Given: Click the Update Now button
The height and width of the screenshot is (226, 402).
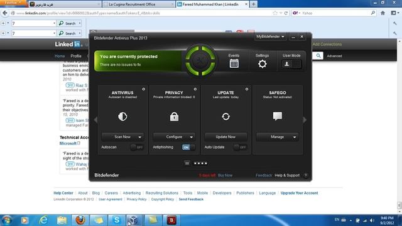Looking at the screenshot, I should click(x=225, y=137).
